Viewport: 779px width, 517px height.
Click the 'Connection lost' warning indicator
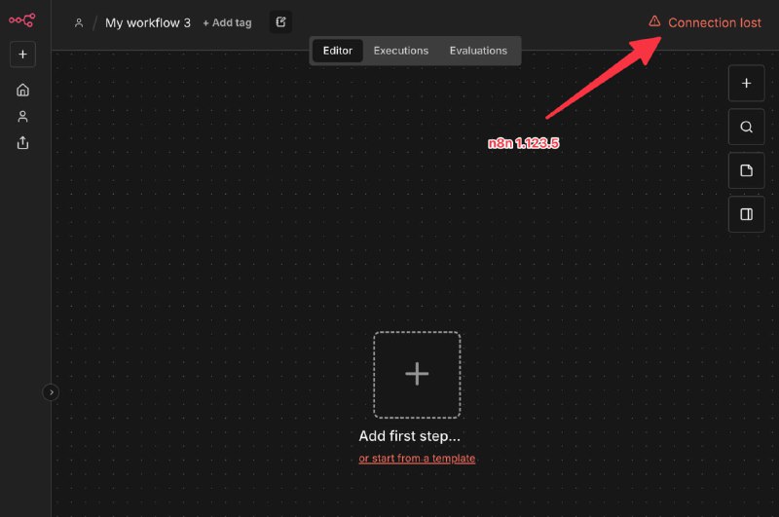(x=705, y=22)
